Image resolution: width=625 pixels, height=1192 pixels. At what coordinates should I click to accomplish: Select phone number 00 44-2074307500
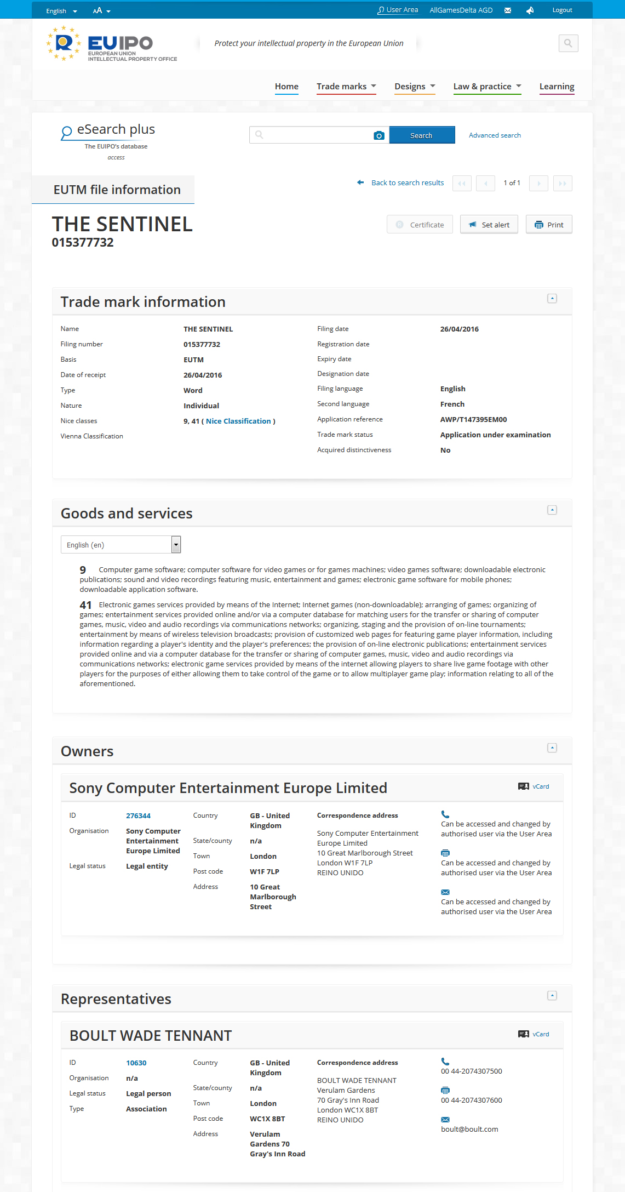(x=472, y=1071)
